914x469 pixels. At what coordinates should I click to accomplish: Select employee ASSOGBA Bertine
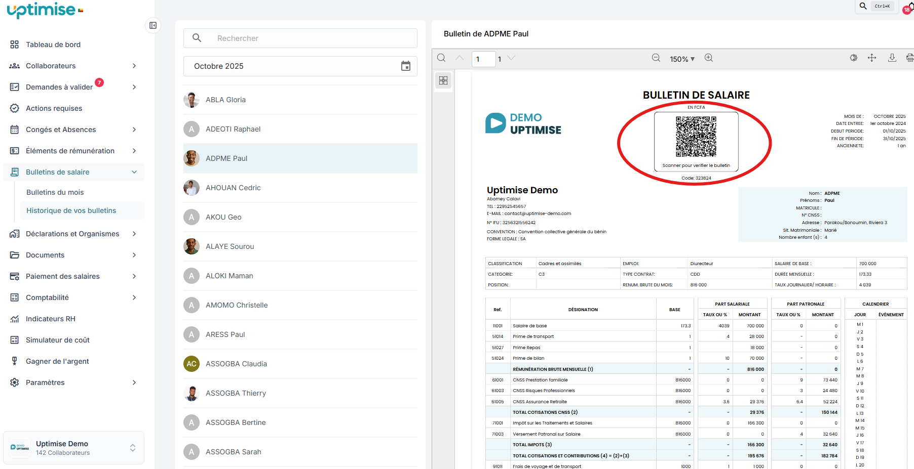[300, 422]
